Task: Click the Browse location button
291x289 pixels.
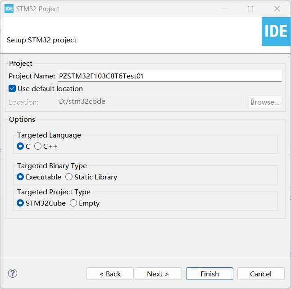Action: [265, 102]
